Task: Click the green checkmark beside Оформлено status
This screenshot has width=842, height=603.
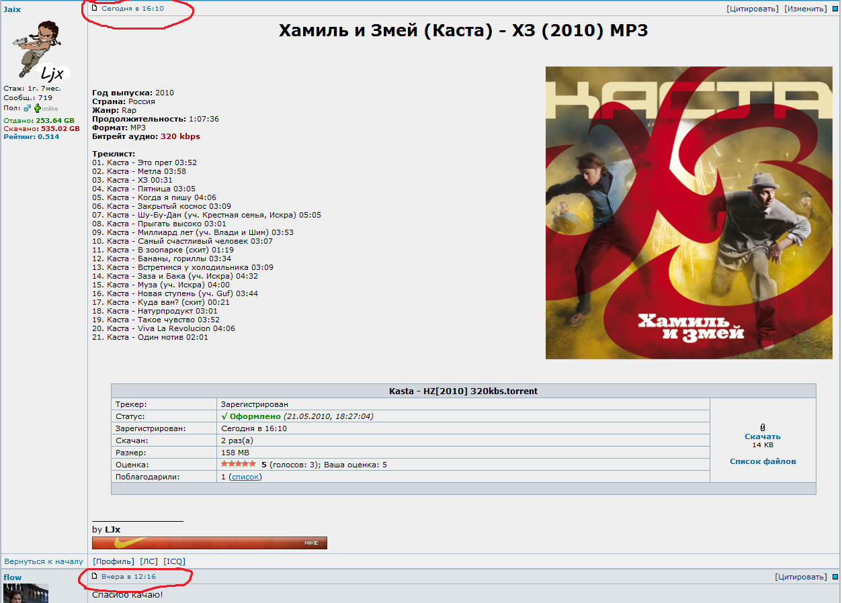Action: tap(224, 416)
